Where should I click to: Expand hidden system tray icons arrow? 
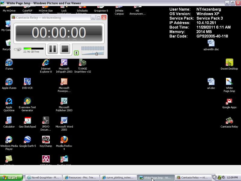(215, 178)
